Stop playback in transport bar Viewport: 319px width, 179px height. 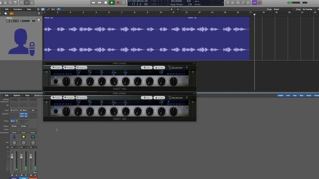coord(106,2)
